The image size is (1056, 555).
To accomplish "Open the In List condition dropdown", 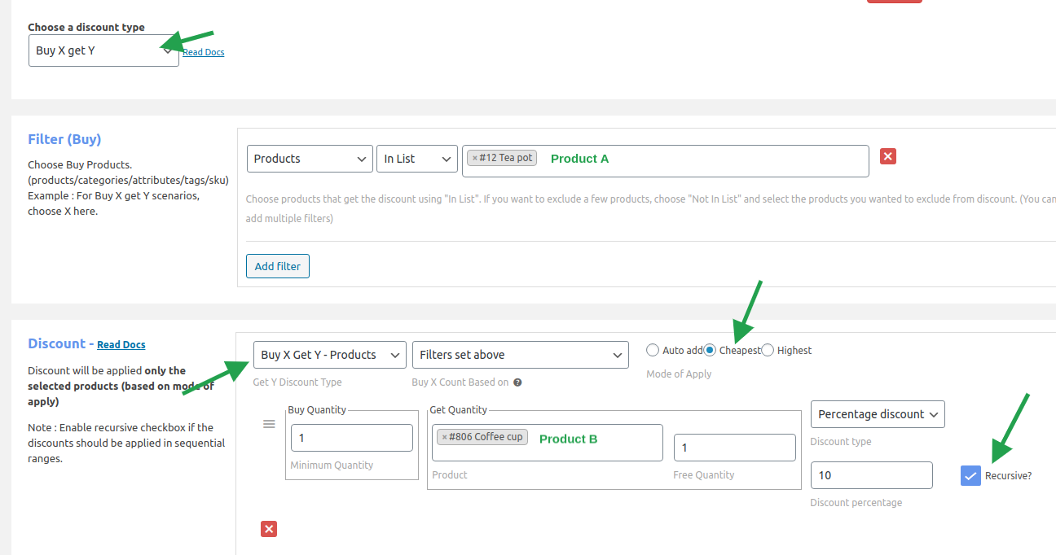I will 417,159.
